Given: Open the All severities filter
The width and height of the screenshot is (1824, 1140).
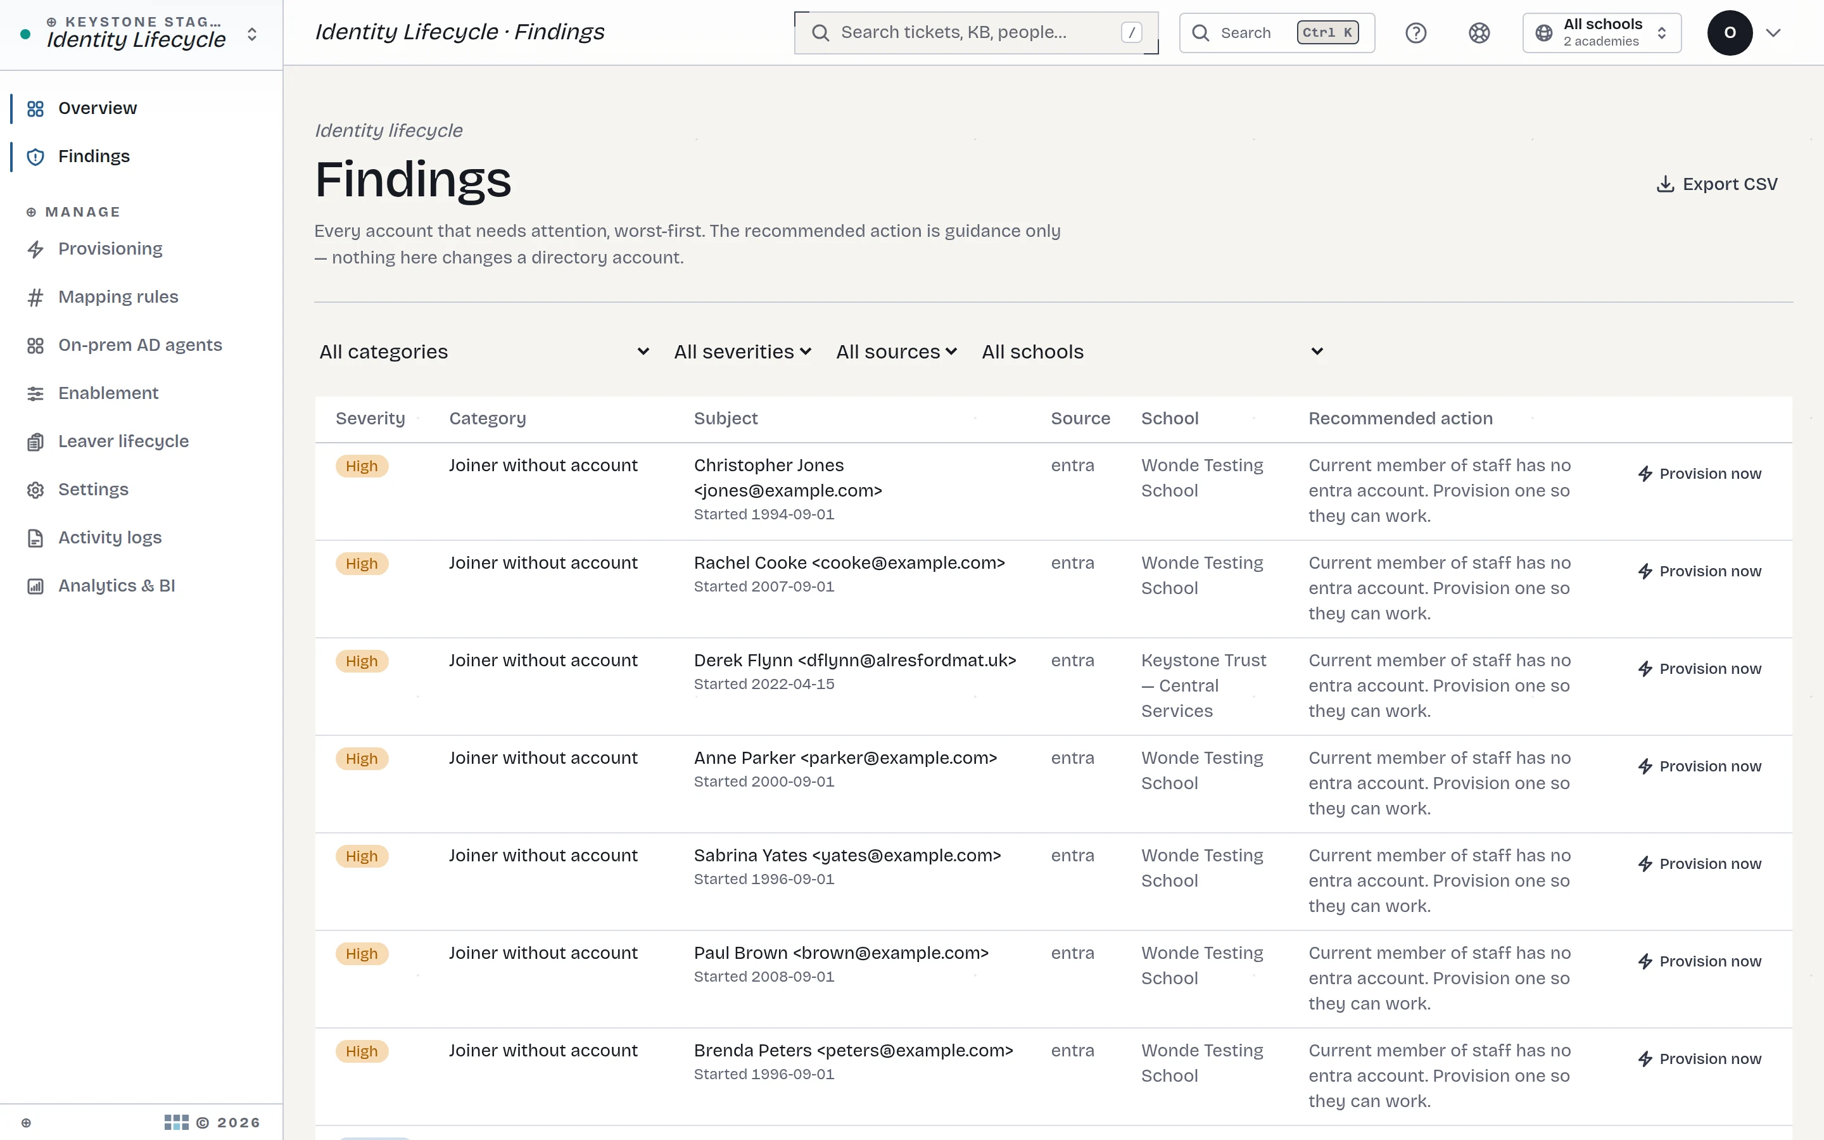Looking at the screenshot, I should [x=742, y=352].
